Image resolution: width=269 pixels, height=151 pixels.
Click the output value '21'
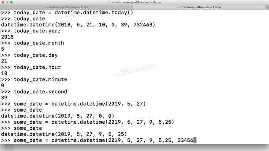tap(4, 61)
